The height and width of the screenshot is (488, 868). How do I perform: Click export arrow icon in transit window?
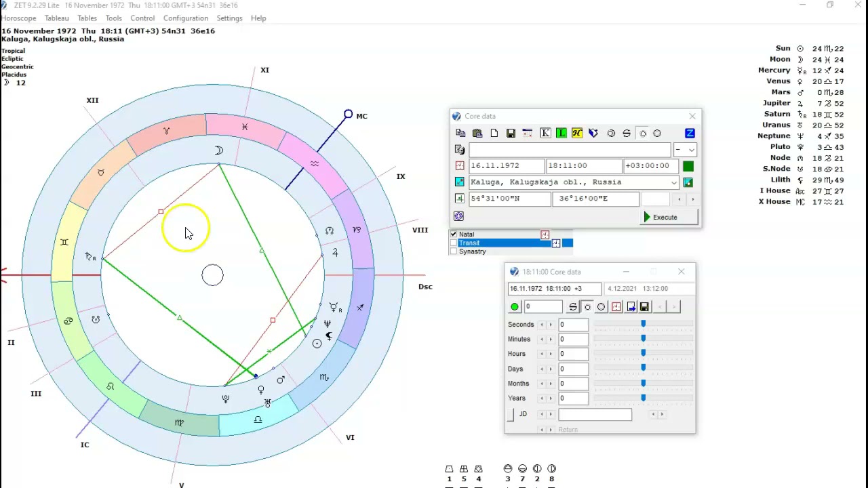point(631,307)
